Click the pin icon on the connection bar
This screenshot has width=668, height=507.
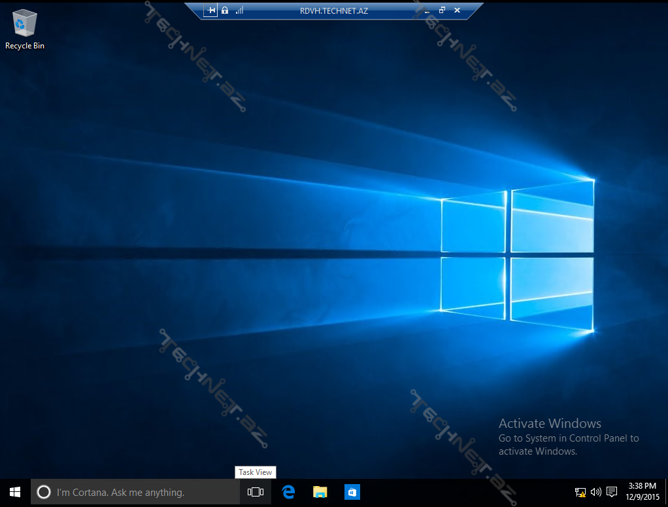(210, 10)
